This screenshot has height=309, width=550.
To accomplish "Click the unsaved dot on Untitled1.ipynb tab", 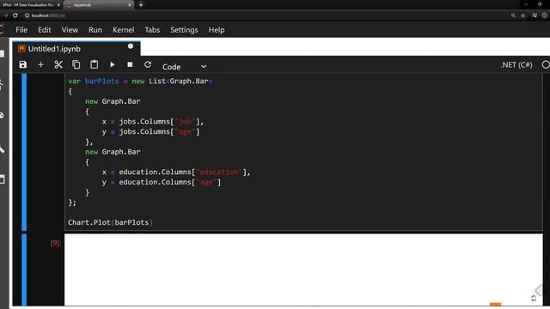I will [x=131, y=46].
